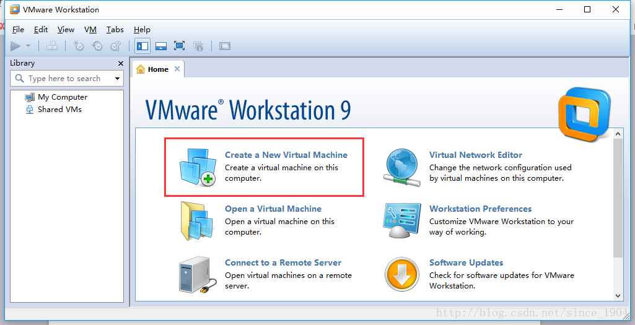Viewport: 635px width, 325px height.
Task: Click the 'Library' panel title text
Action: coord(22,63)
